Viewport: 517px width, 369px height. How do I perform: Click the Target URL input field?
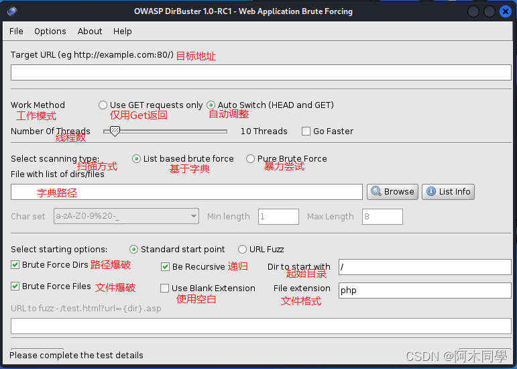click(261, 72)
